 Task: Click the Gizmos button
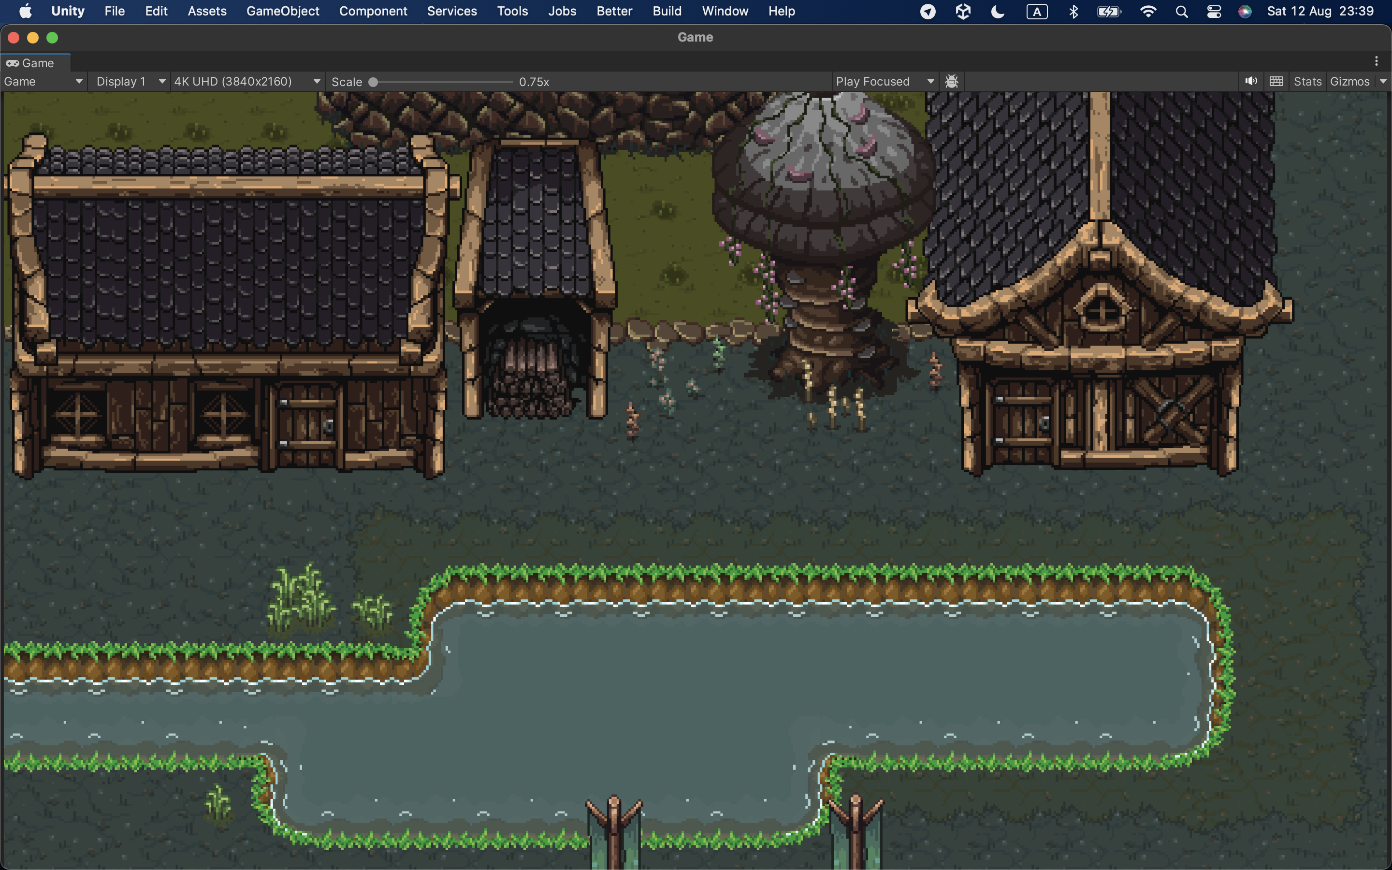1349,81
